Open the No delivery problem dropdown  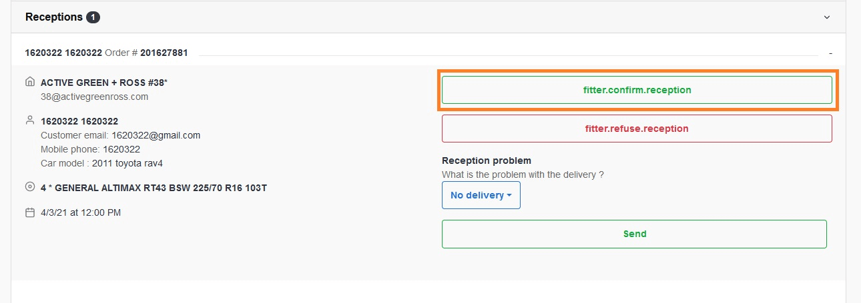pyautogui.click(x=481, y=195)
